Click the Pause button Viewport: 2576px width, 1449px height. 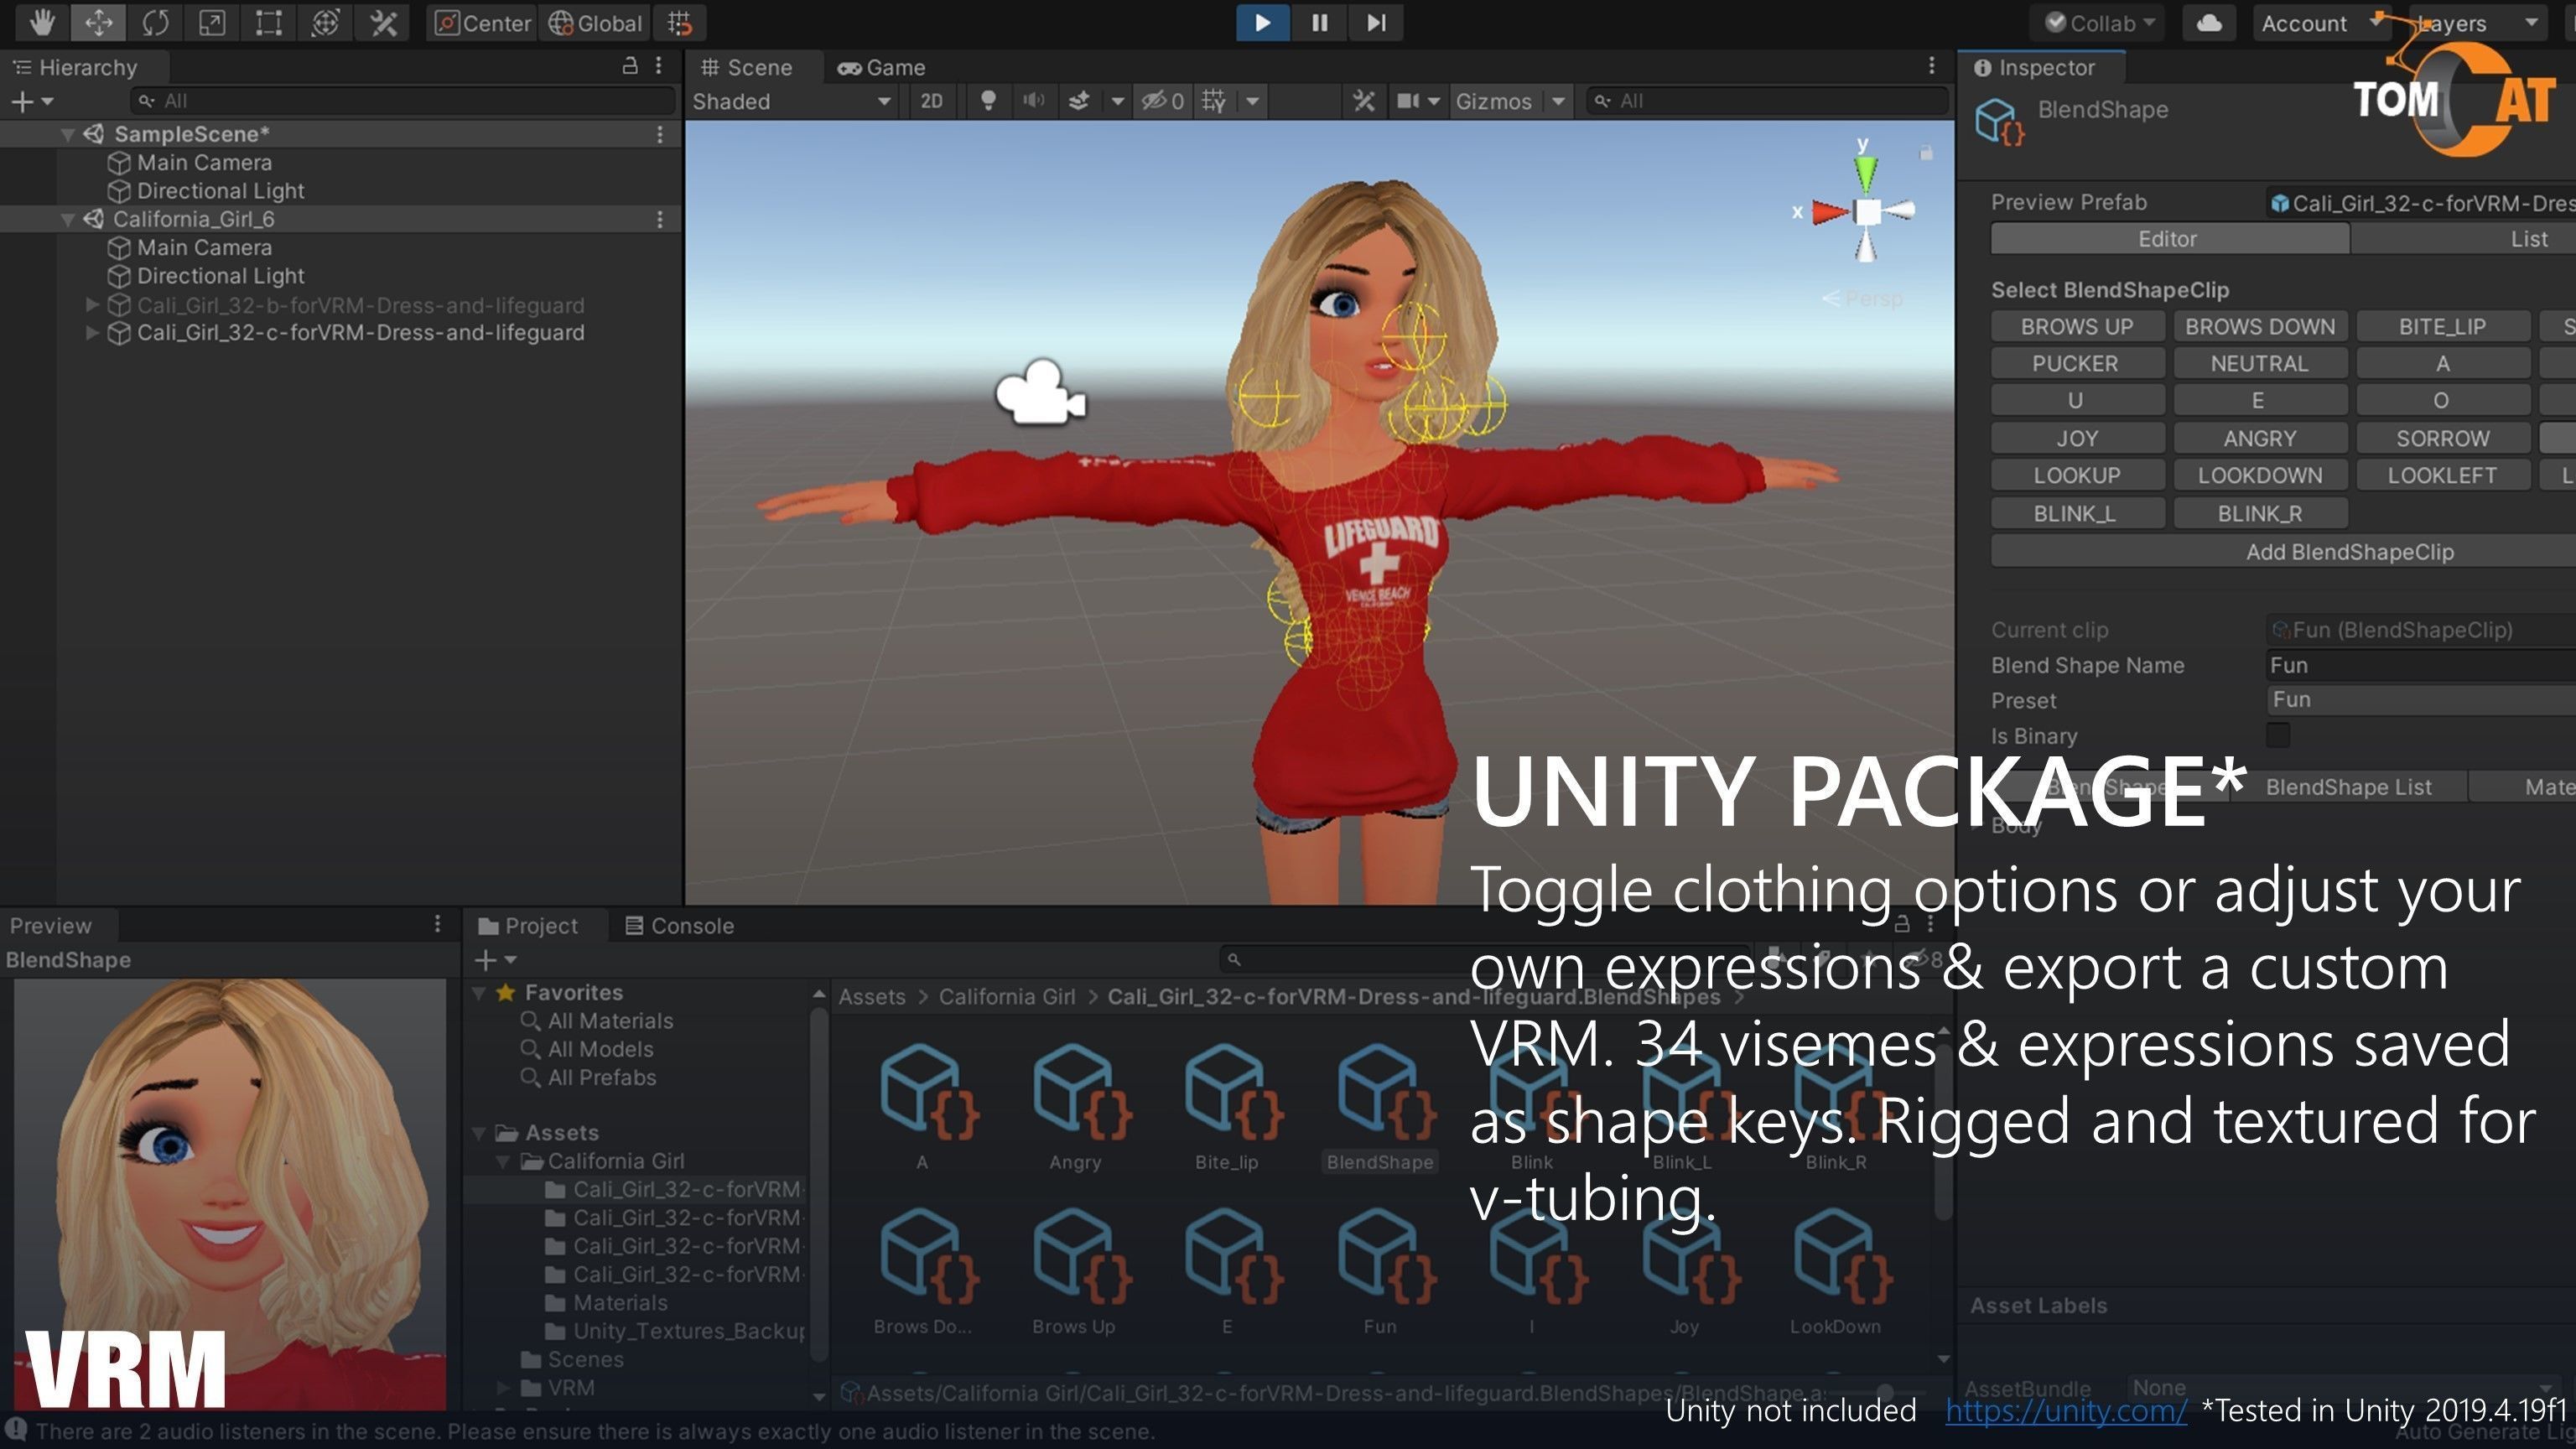[1319, 22]
